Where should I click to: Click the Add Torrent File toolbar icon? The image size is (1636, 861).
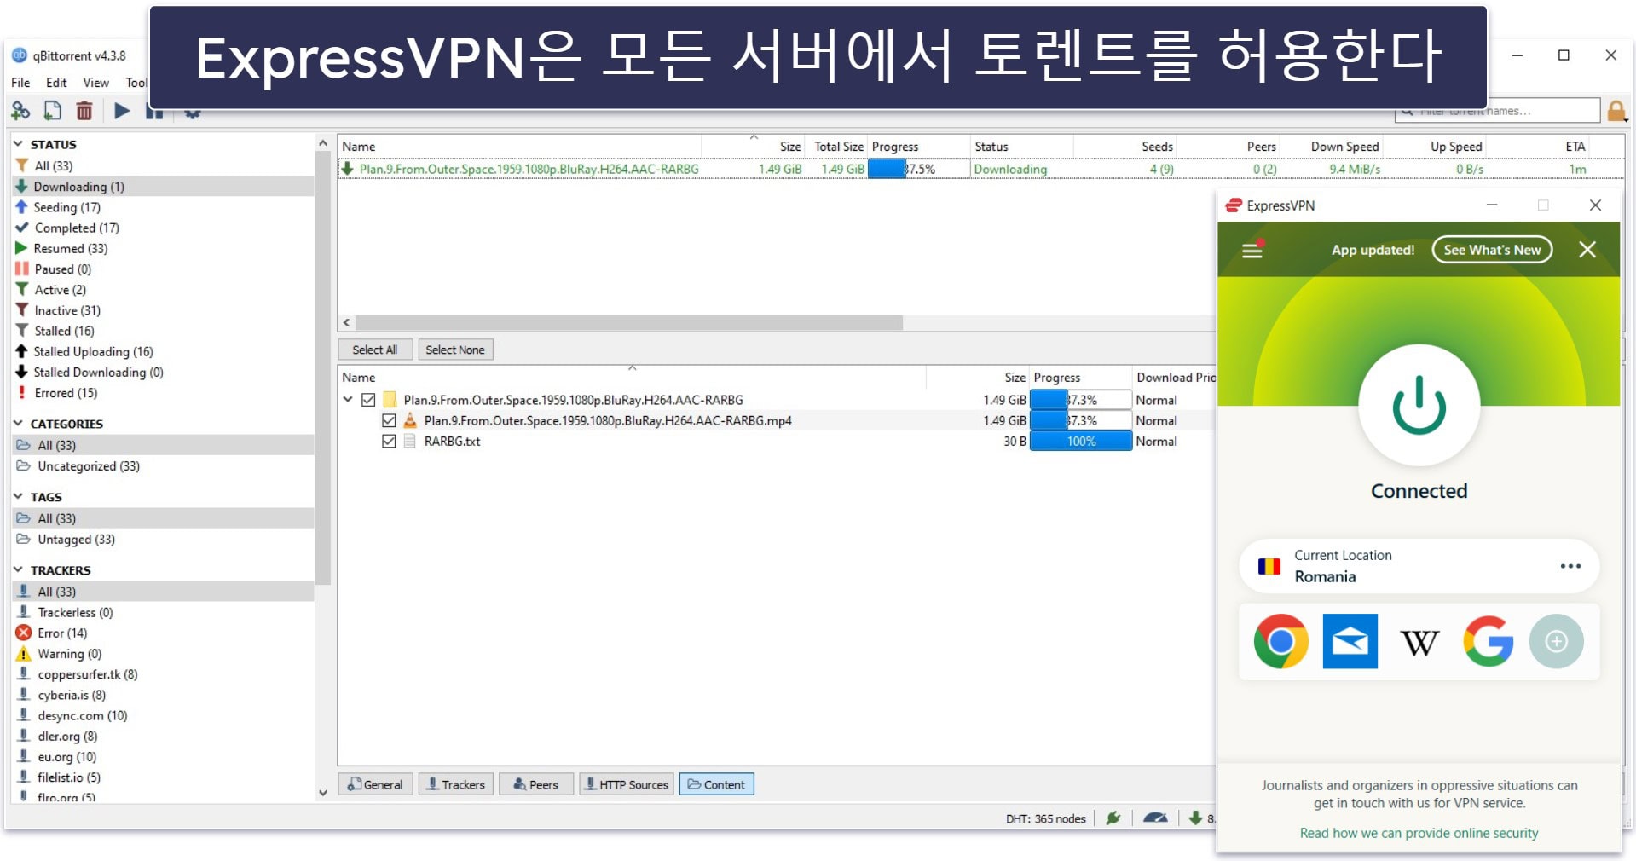[x=53, y=111]
